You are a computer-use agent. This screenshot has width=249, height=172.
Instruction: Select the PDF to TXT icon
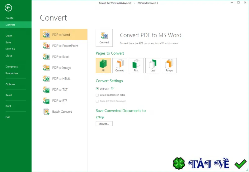pos(46,90)
